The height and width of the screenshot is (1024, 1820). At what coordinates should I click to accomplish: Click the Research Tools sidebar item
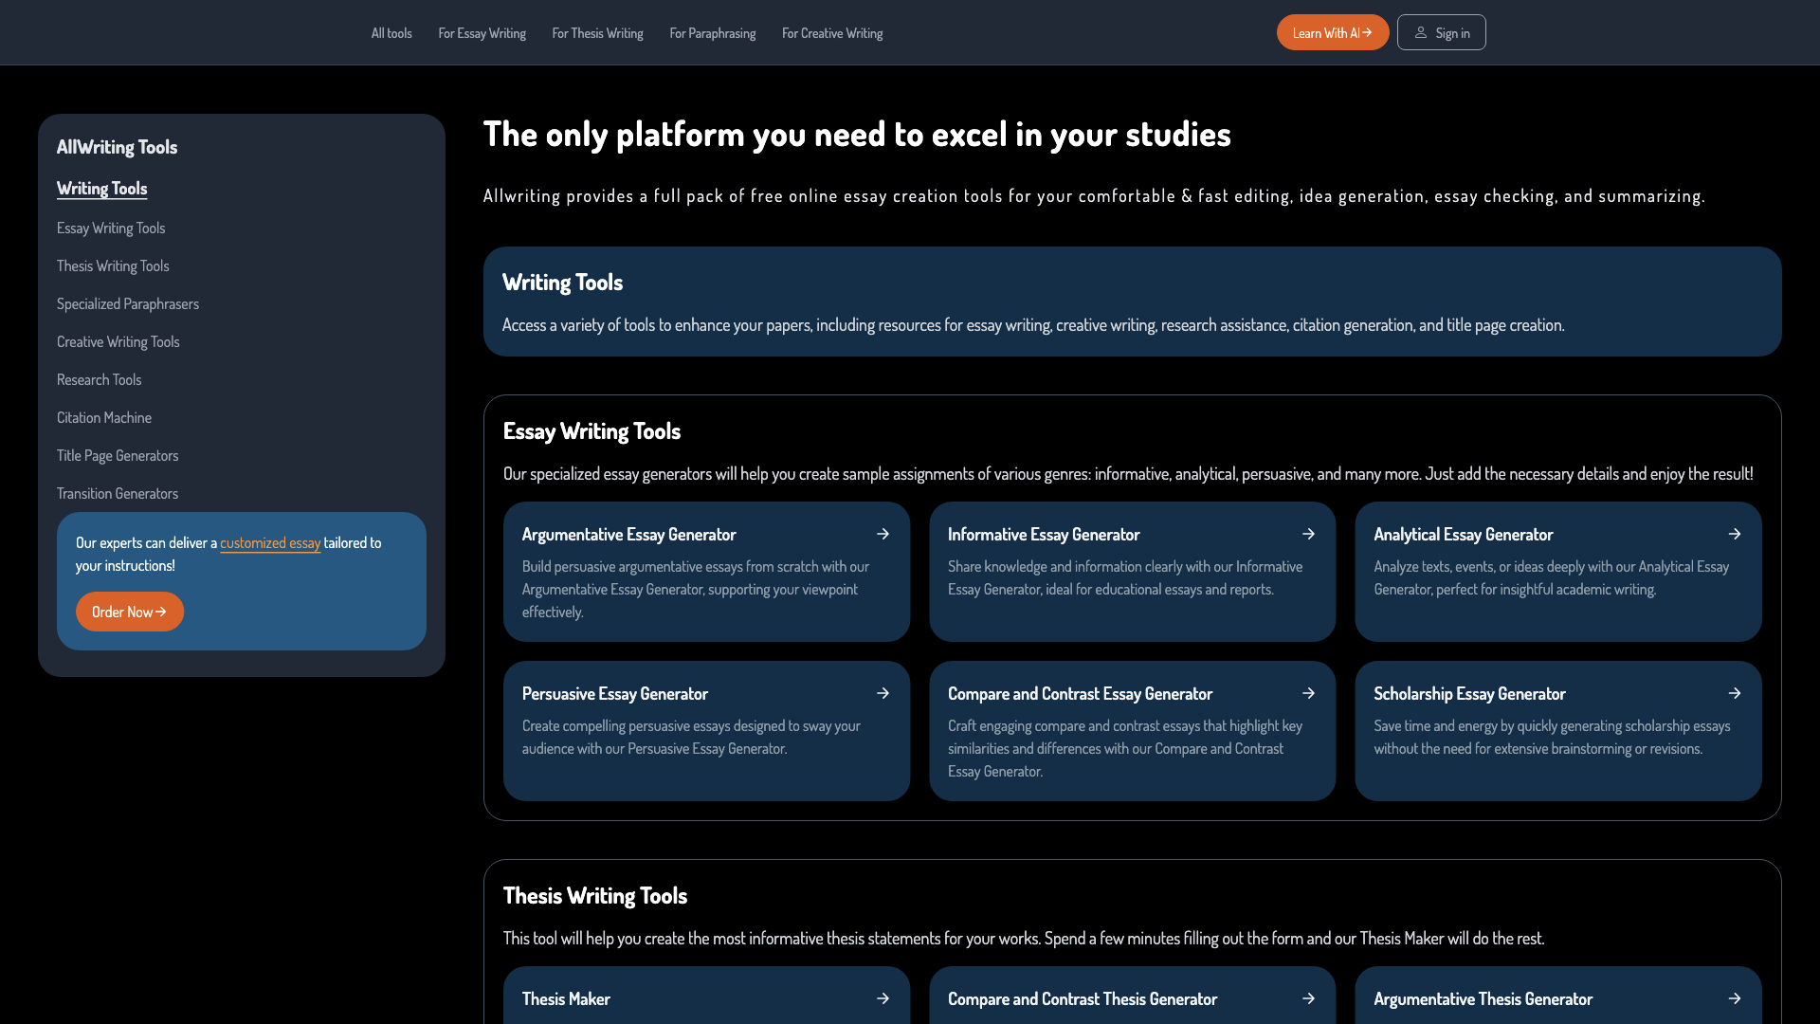coord(99,379)
